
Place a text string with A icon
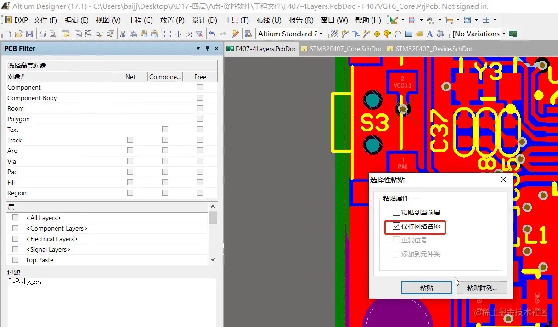click(x=429, y=34)
